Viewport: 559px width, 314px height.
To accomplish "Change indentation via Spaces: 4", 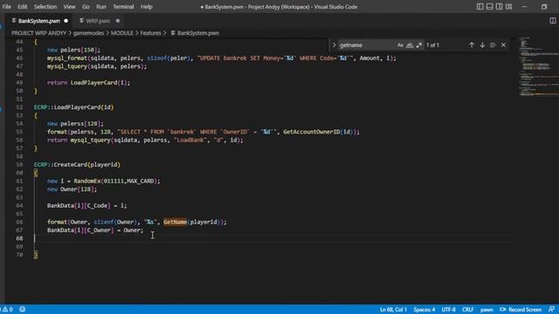I will tap(424, 310).
